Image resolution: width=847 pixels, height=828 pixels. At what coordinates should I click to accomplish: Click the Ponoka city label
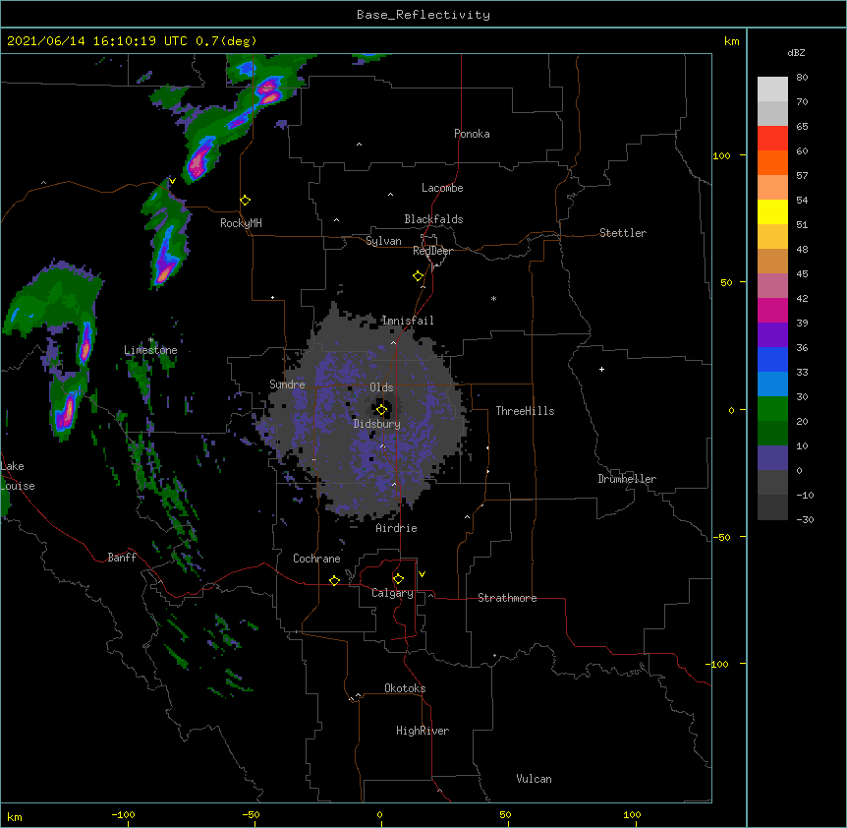click(472, 134)
